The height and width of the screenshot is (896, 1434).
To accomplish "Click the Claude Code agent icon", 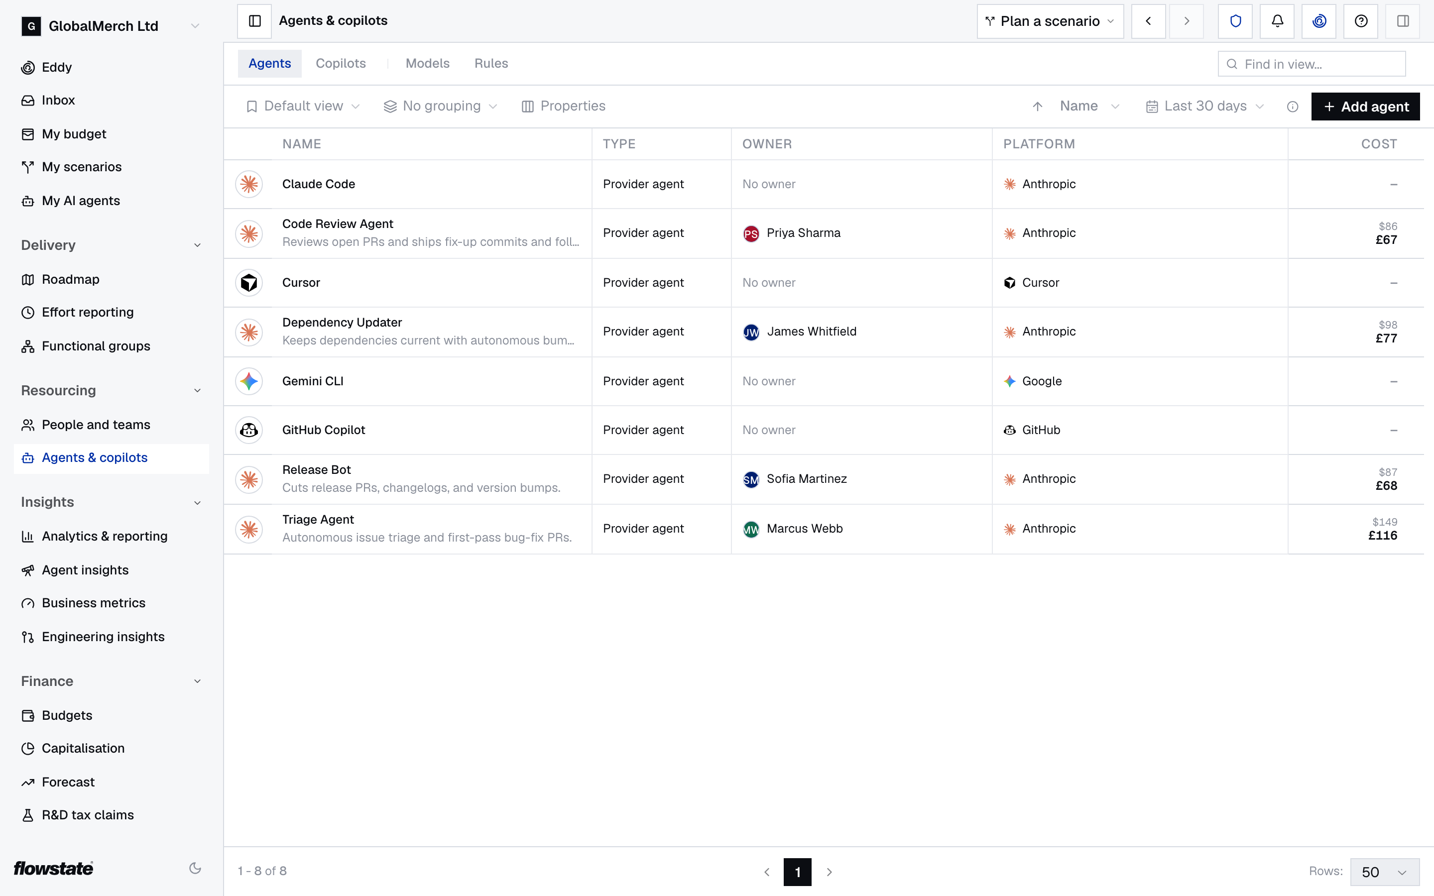I will pos(249,184).
